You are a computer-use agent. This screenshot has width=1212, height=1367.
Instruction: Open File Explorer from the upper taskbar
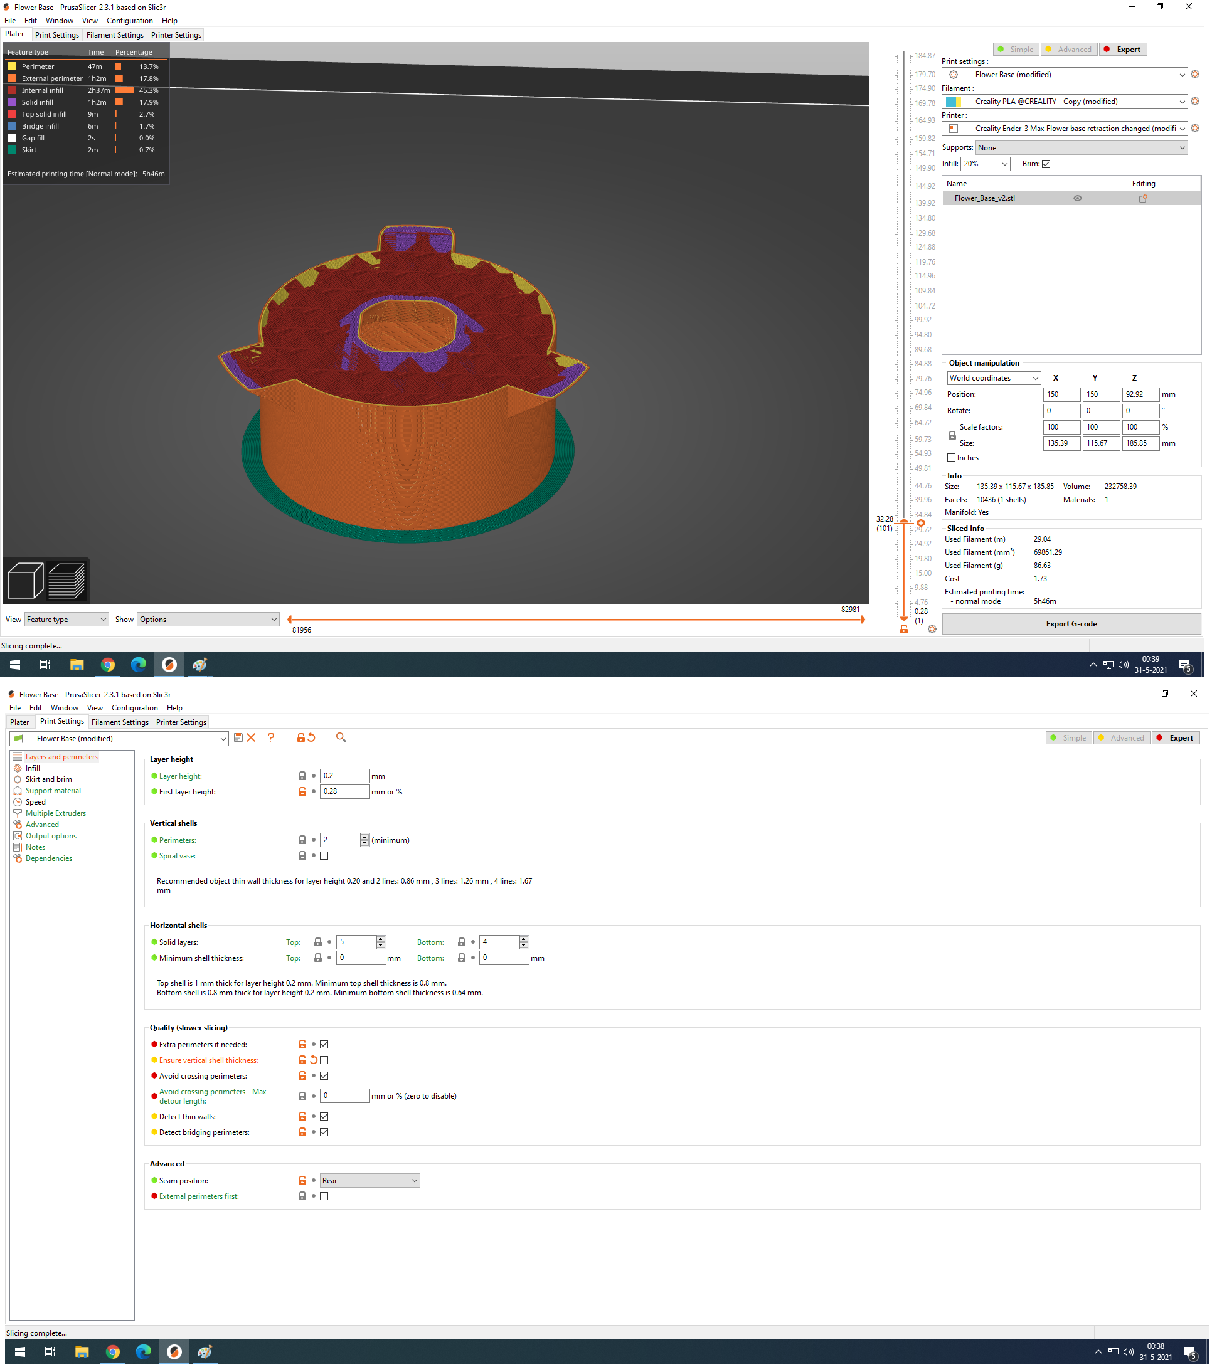[x=77, y=664]
